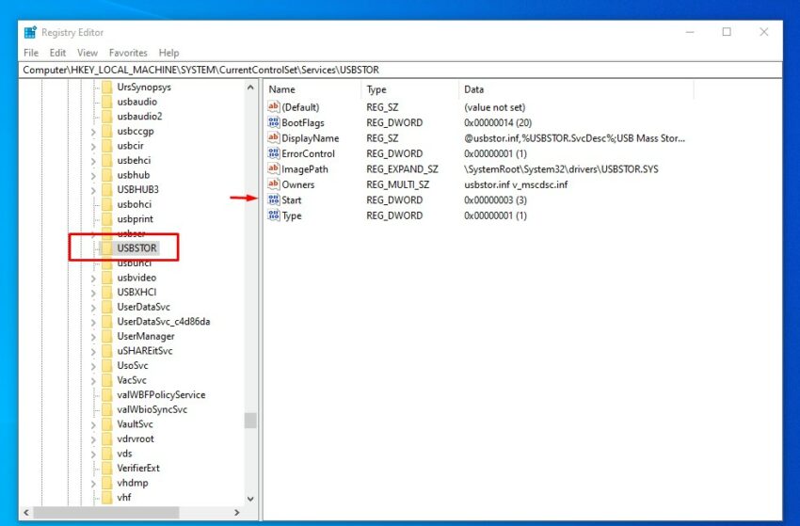Open the View menu
This screenshot has height=526, width=800.
[x=88, y=53]
